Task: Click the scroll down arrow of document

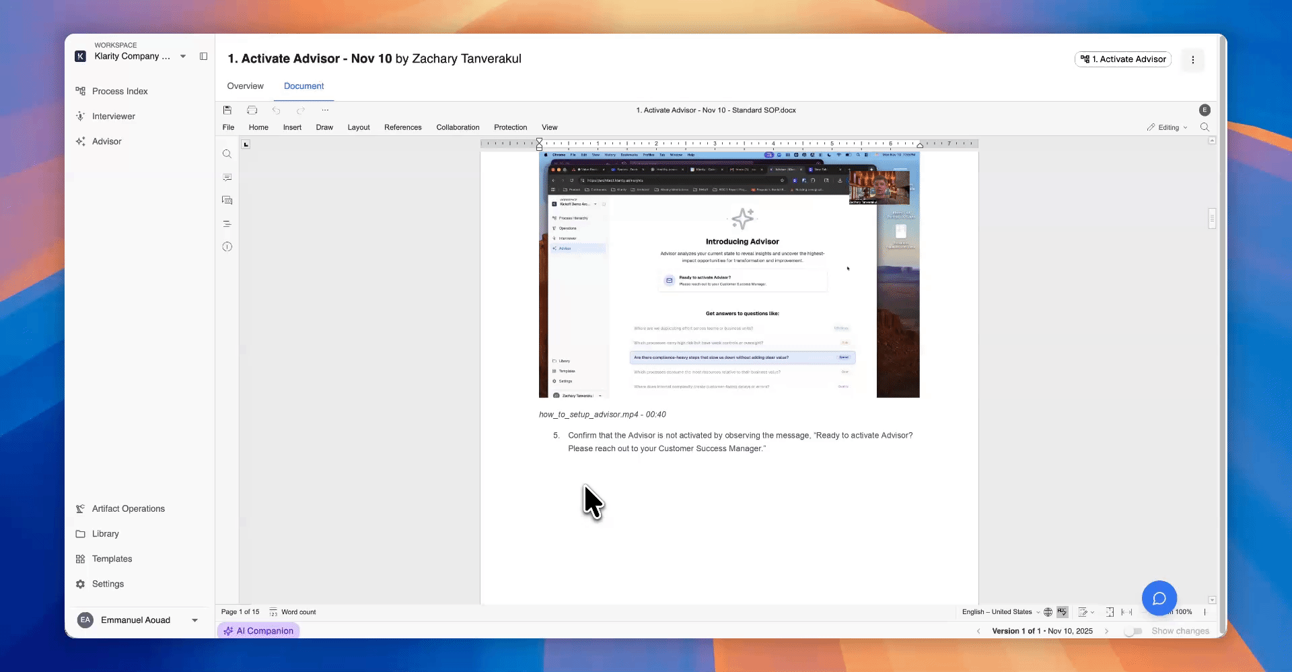Action: pos(1212,600)
